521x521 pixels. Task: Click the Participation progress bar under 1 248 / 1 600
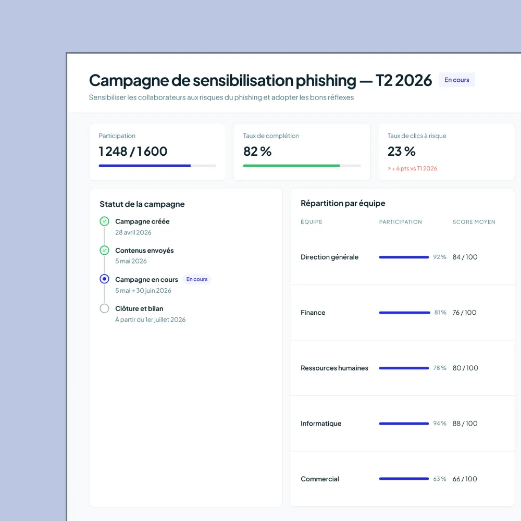pyautogui.click(x=157, y=166)
